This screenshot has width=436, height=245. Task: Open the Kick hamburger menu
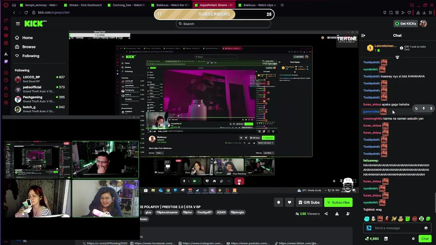pyautogui.click(x=18, y=23)
